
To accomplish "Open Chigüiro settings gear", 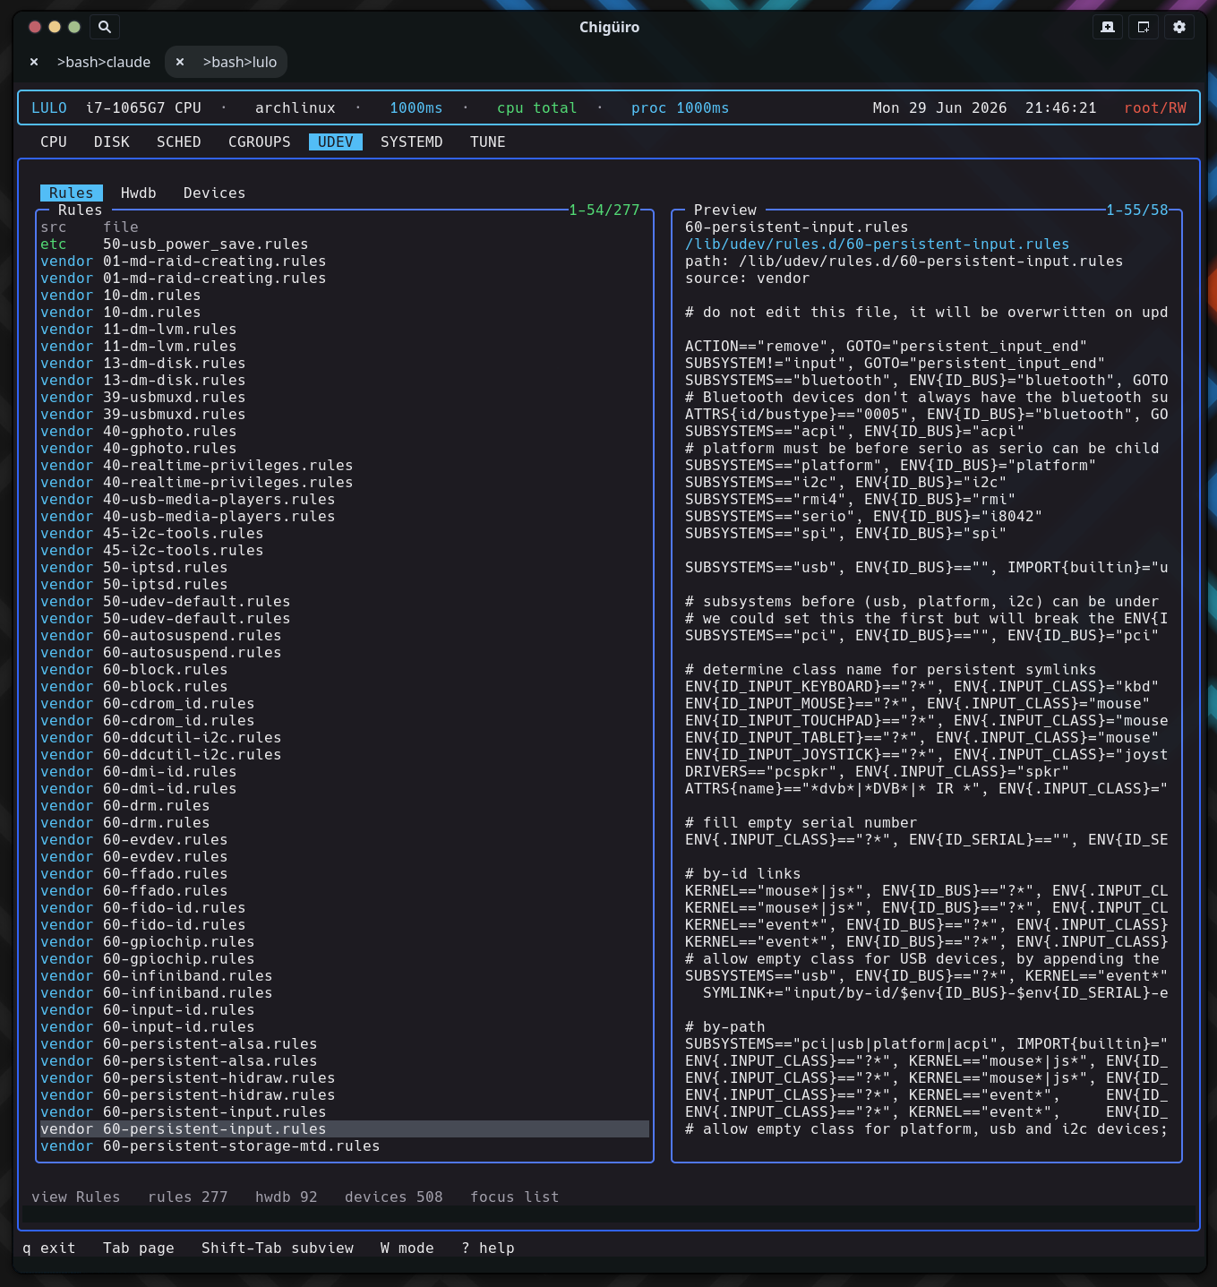I will coord(1179,27).
